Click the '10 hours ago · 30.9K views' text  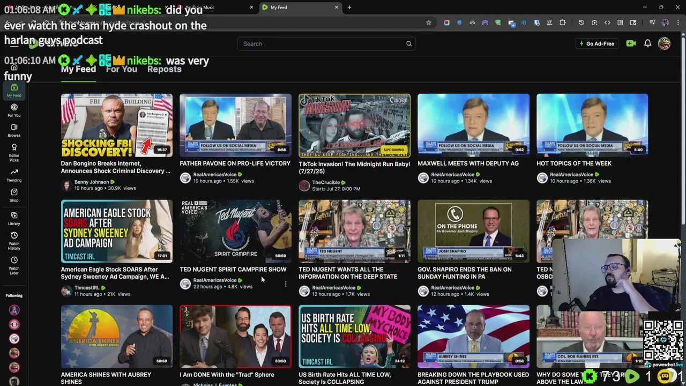click(x=105, y=188)
